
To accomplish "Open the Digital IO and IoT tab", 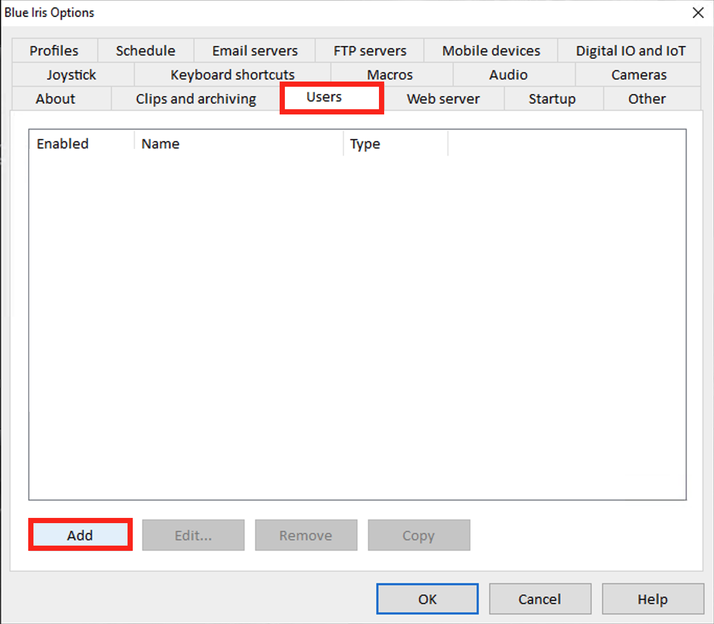I will tap(630, 51).
